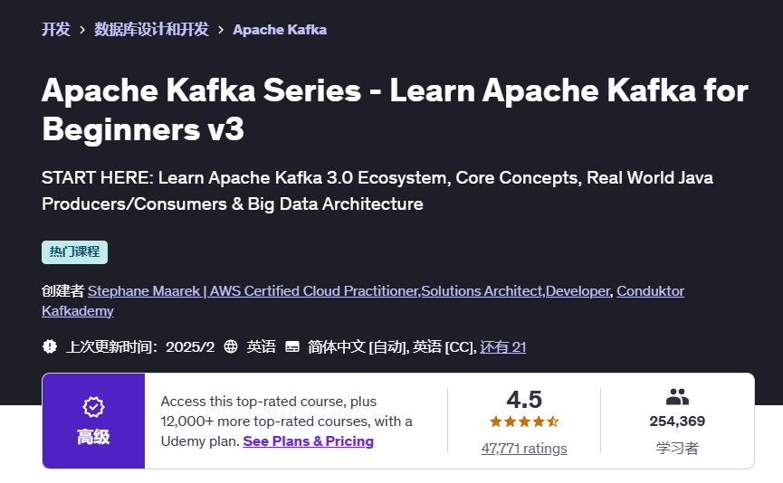Screen dimensions: 783x483
Task: Click the globe language icon
Action: click(x=231, y=346)
